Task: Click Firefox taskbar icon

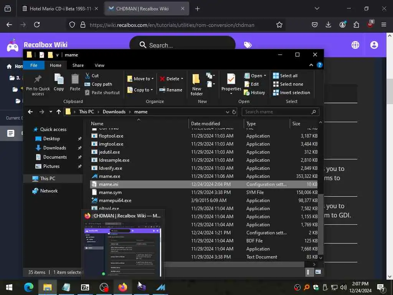Action: (x=122, y=287)
